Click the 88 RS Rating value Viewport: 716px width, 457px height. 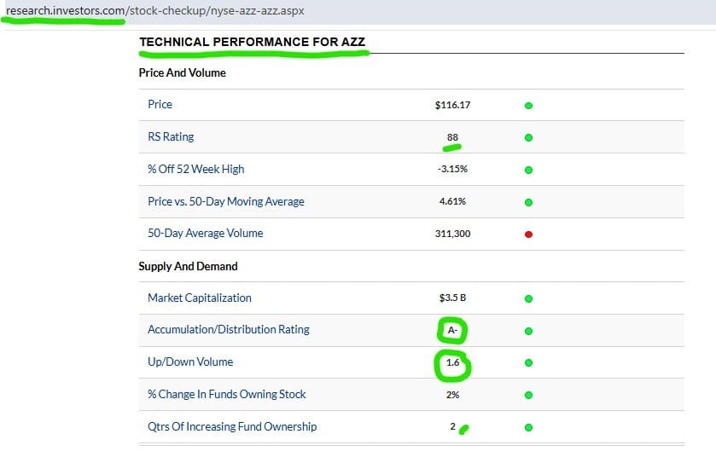[x=452, y=137]
